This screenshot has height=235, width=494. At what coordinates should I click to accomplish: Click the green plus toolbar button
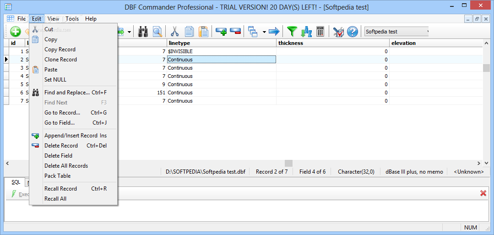point(16,32)
